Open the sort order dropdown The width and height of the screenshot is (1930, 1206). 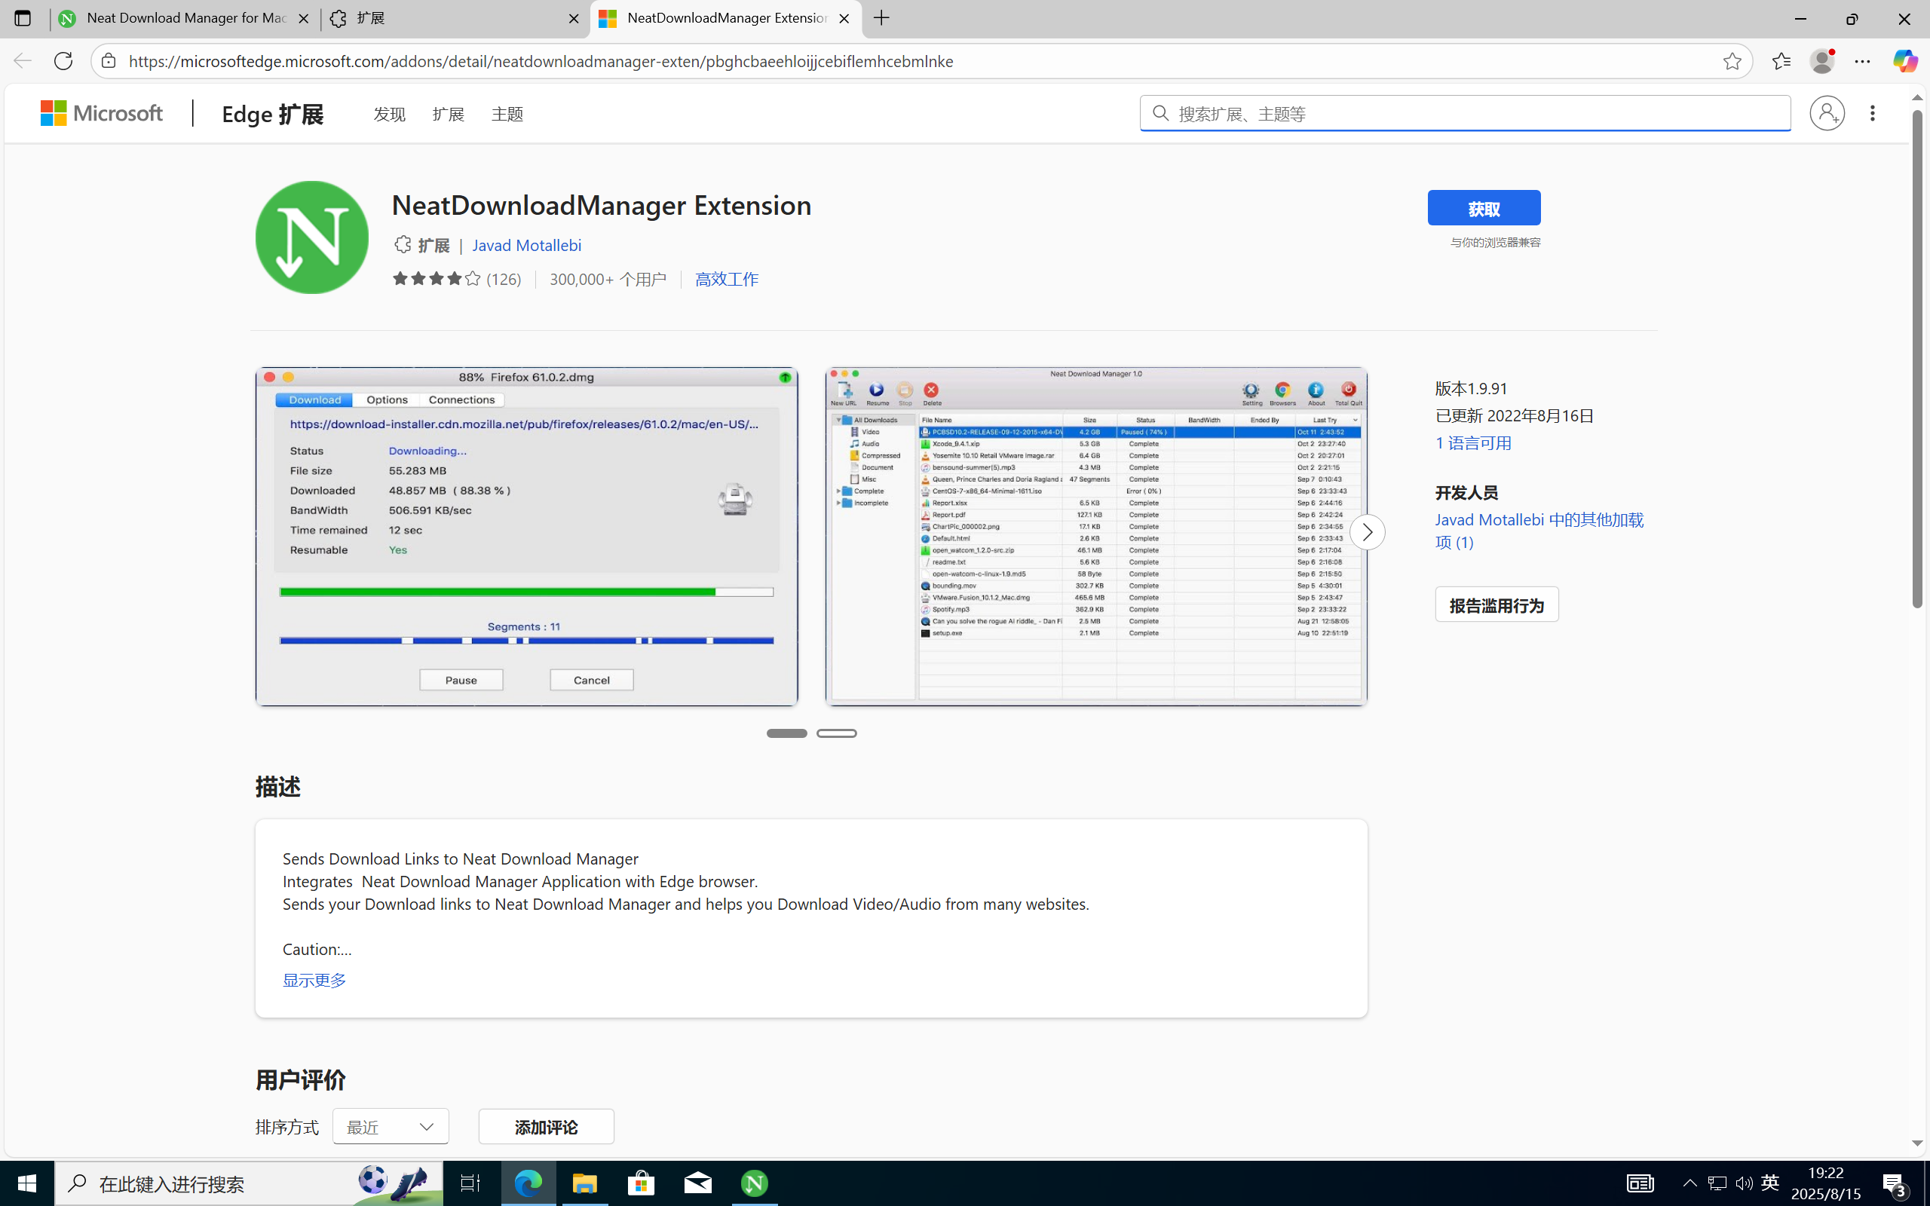(x=391, y=1126)
